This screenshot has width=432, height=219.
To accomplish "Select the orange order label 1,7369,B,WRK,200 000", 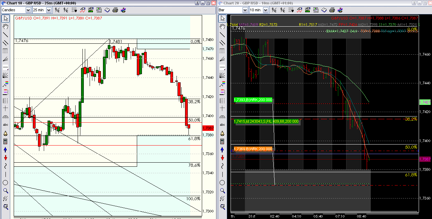I will (253, 149).
